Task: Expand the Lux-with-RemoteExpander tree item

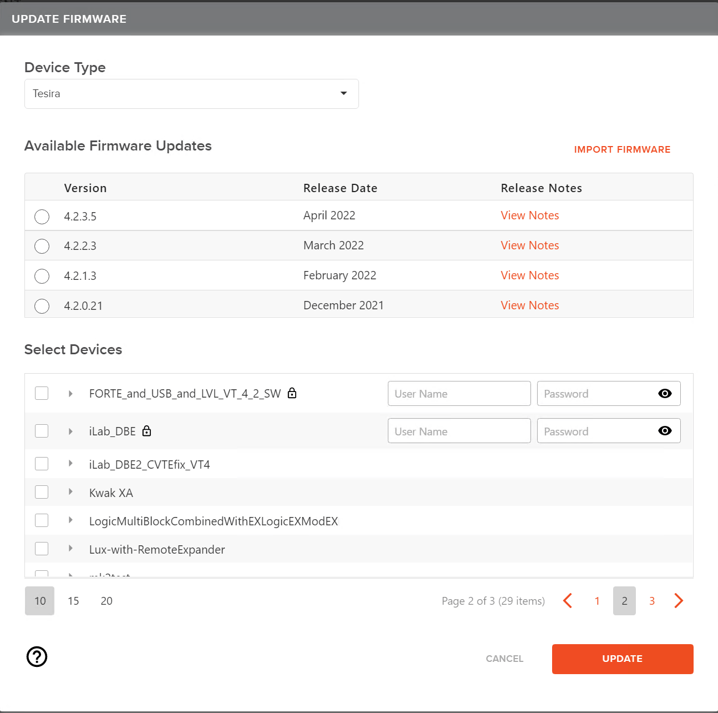Action: [70, 549]
